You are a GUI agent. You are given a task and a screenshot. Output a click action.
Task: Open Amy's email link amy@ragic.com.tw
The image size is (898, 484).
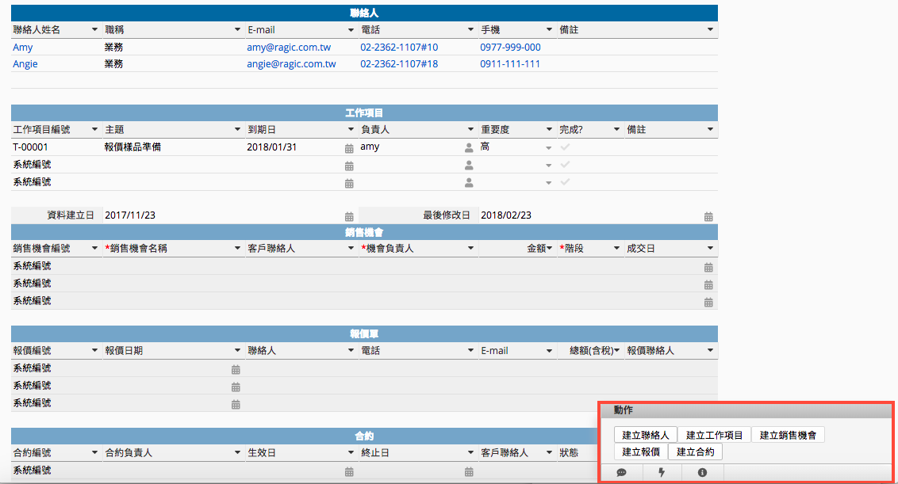pyautogui.click(x=291, y=48)
